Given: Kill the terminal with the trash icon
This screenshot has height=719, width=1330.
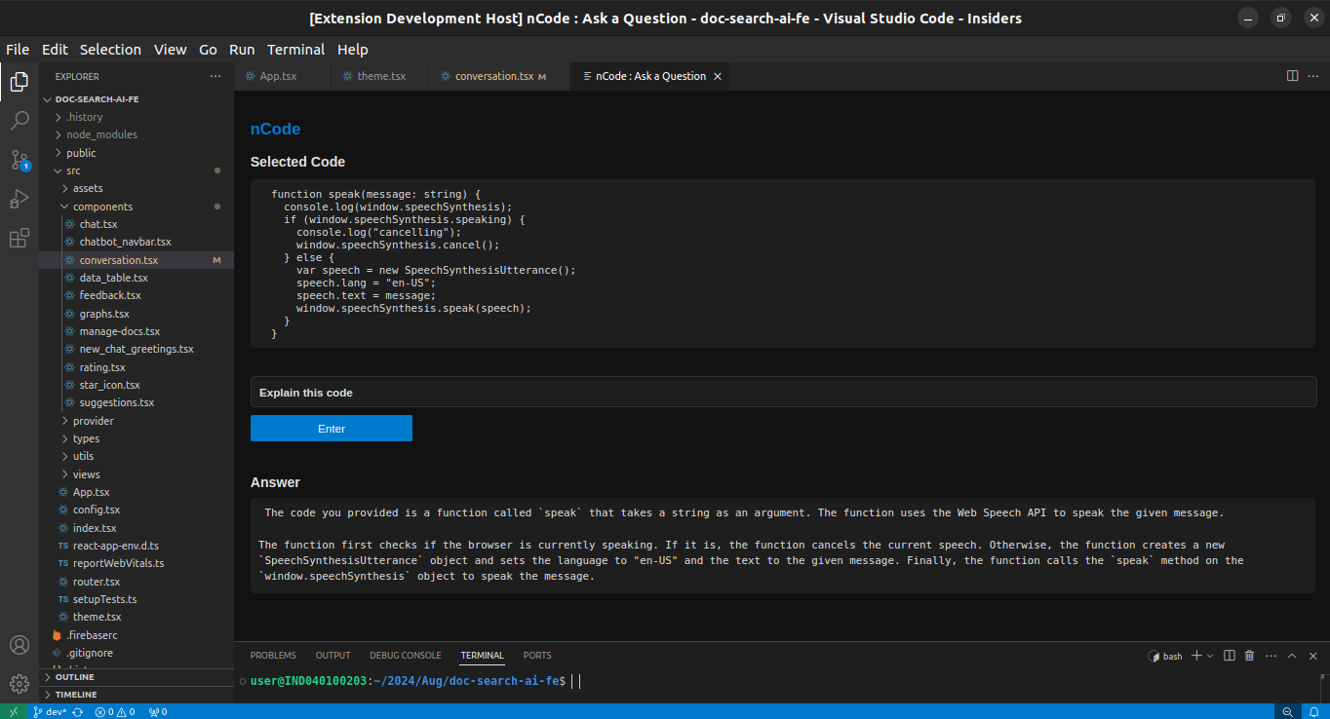Looking at the screenshot, I should (x=1249, y=656).
